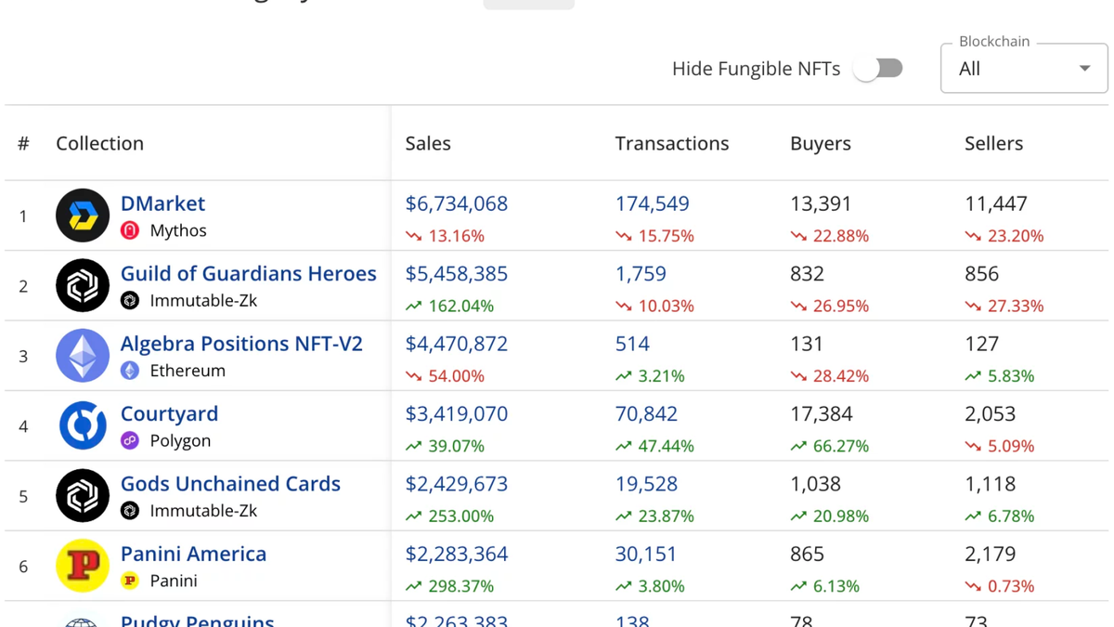Toggle the Hide Fungible NFTs switch
This screenshot has height=627, width=1114.
[x=878, y=69]
